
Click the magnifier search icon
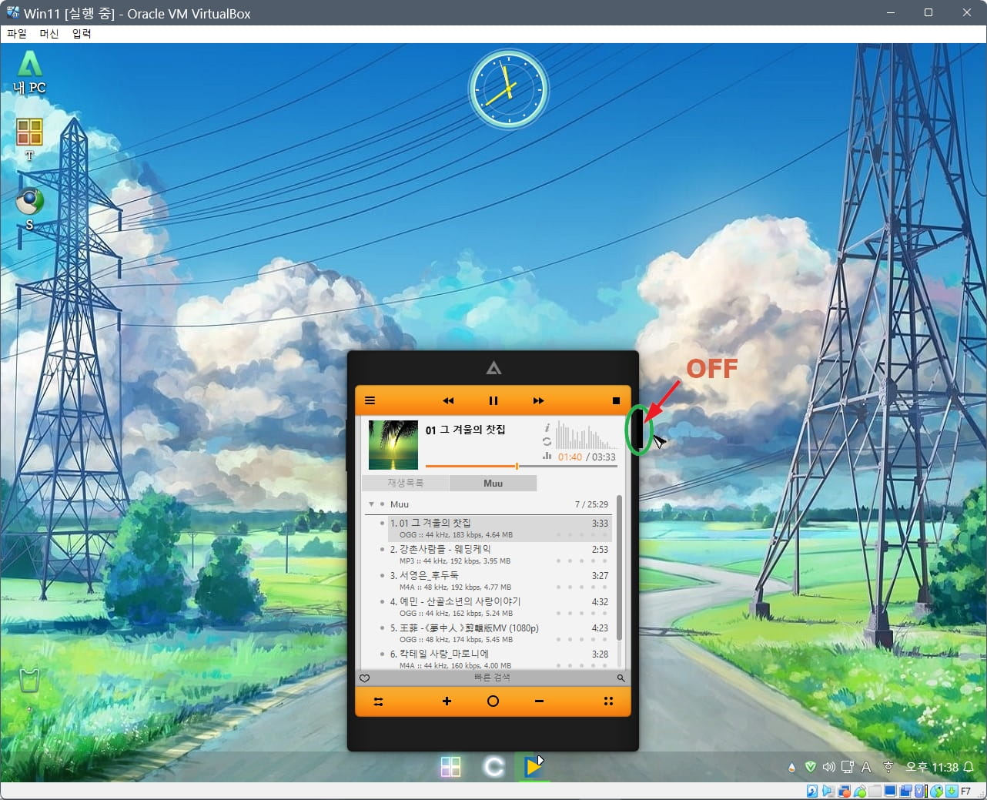621,678
